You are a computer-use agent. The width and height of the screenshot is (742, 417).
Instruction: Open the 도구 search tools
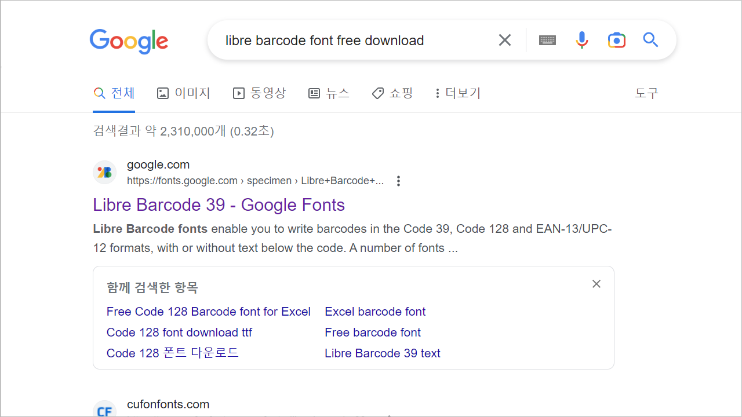pos(647,93)
